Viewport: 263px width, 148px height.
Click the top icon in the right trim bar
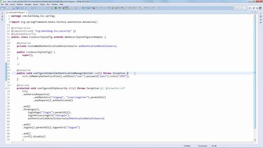pyautogui.click(x=261, y=14)
